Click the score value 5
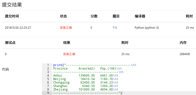196x95 pixels. (x=91, y=28)
